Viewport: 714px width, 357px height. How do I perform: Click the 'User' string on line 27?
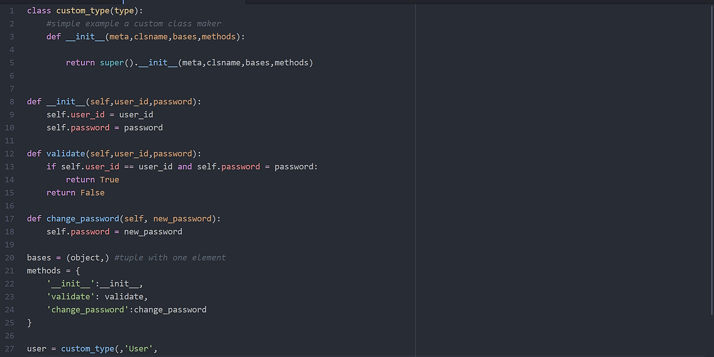click(x=138, y=349)
